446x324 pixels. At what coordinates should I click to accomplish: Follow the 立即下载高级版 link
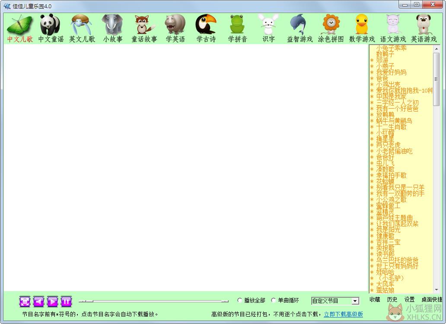point(343,314)
